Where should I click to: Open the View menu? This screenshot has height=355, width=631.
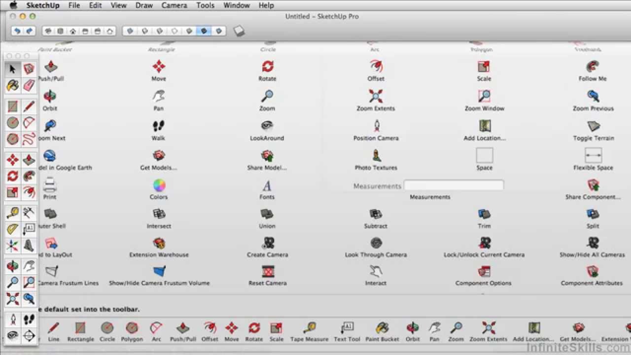click(x=118, y=5)
